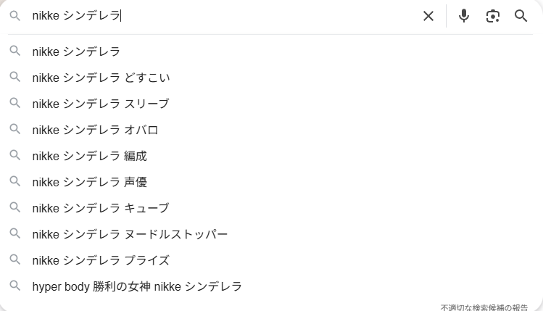Image resolution: width=543 pixels, height=311 pixels.
Task: Select the first suggestion nikke シンデレラ
Action: click(76, 51)
